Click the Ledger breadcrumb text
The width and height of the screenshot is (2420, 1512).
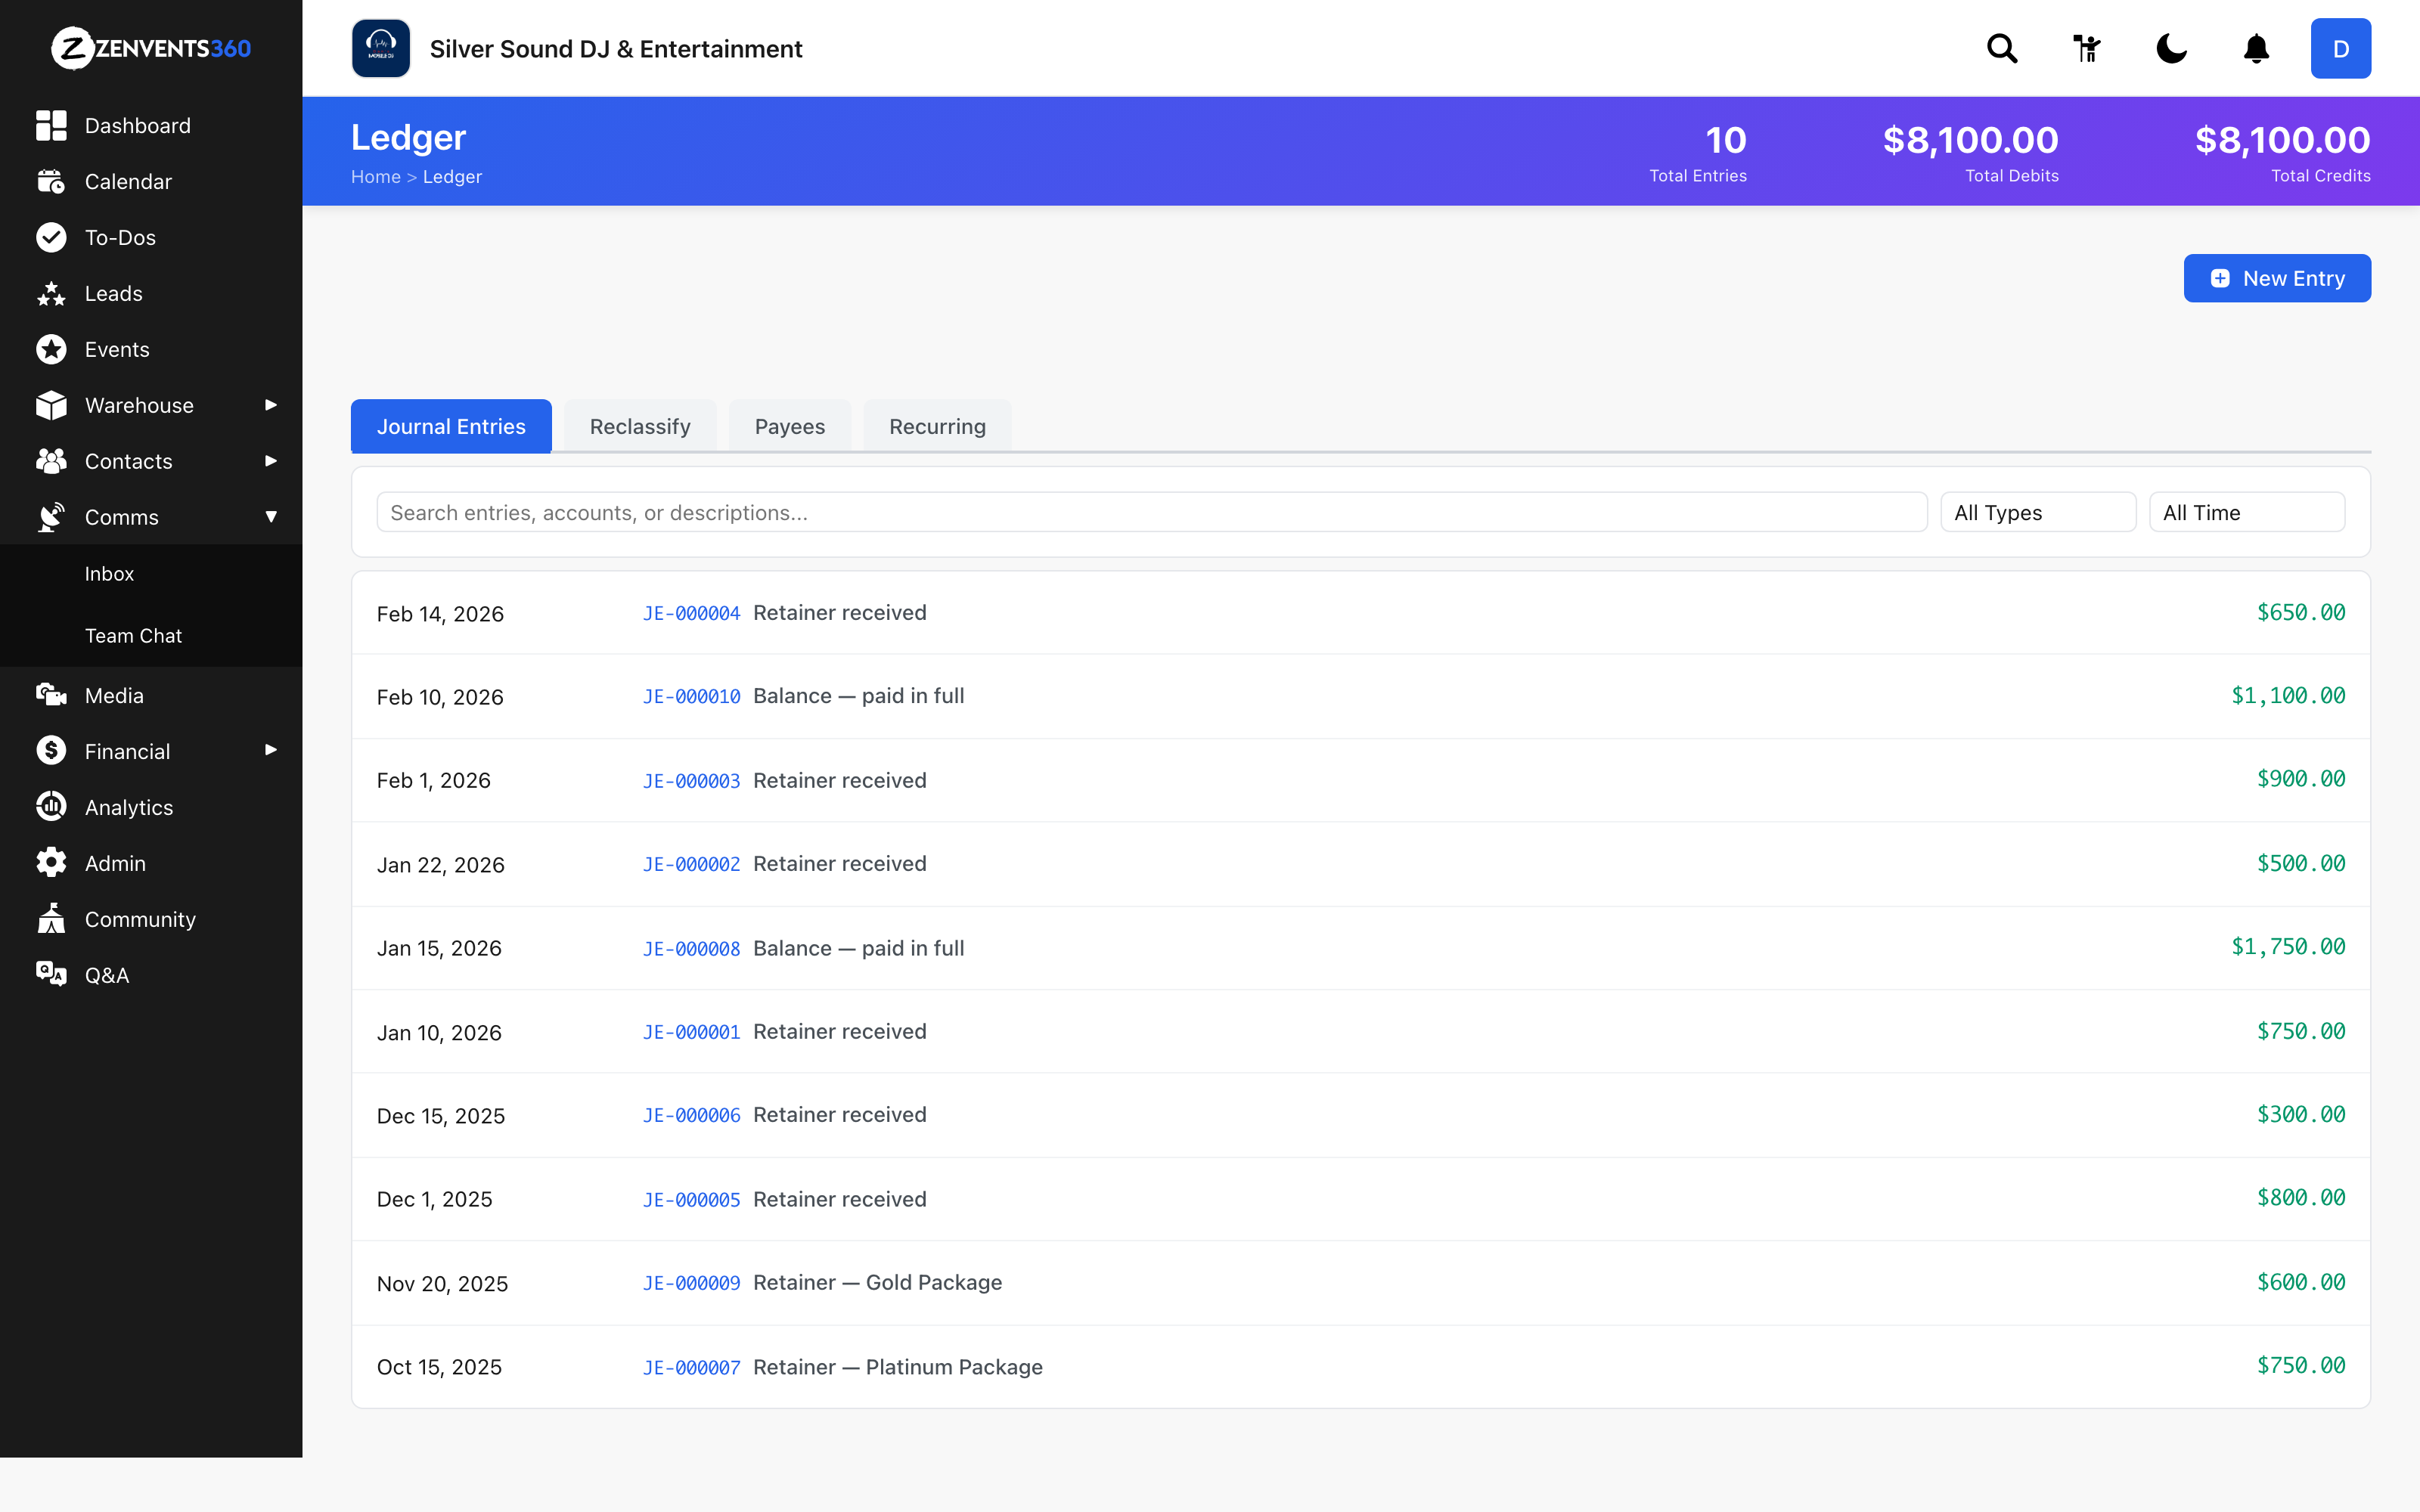coord(452,176)
